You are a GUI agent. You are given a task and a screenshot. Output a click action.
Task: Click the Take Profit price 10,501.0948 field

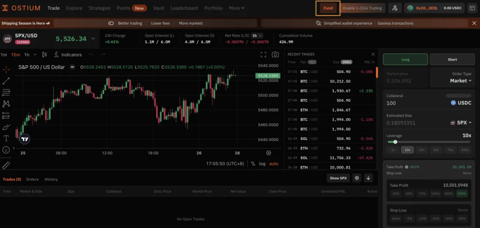coord(455,185)
